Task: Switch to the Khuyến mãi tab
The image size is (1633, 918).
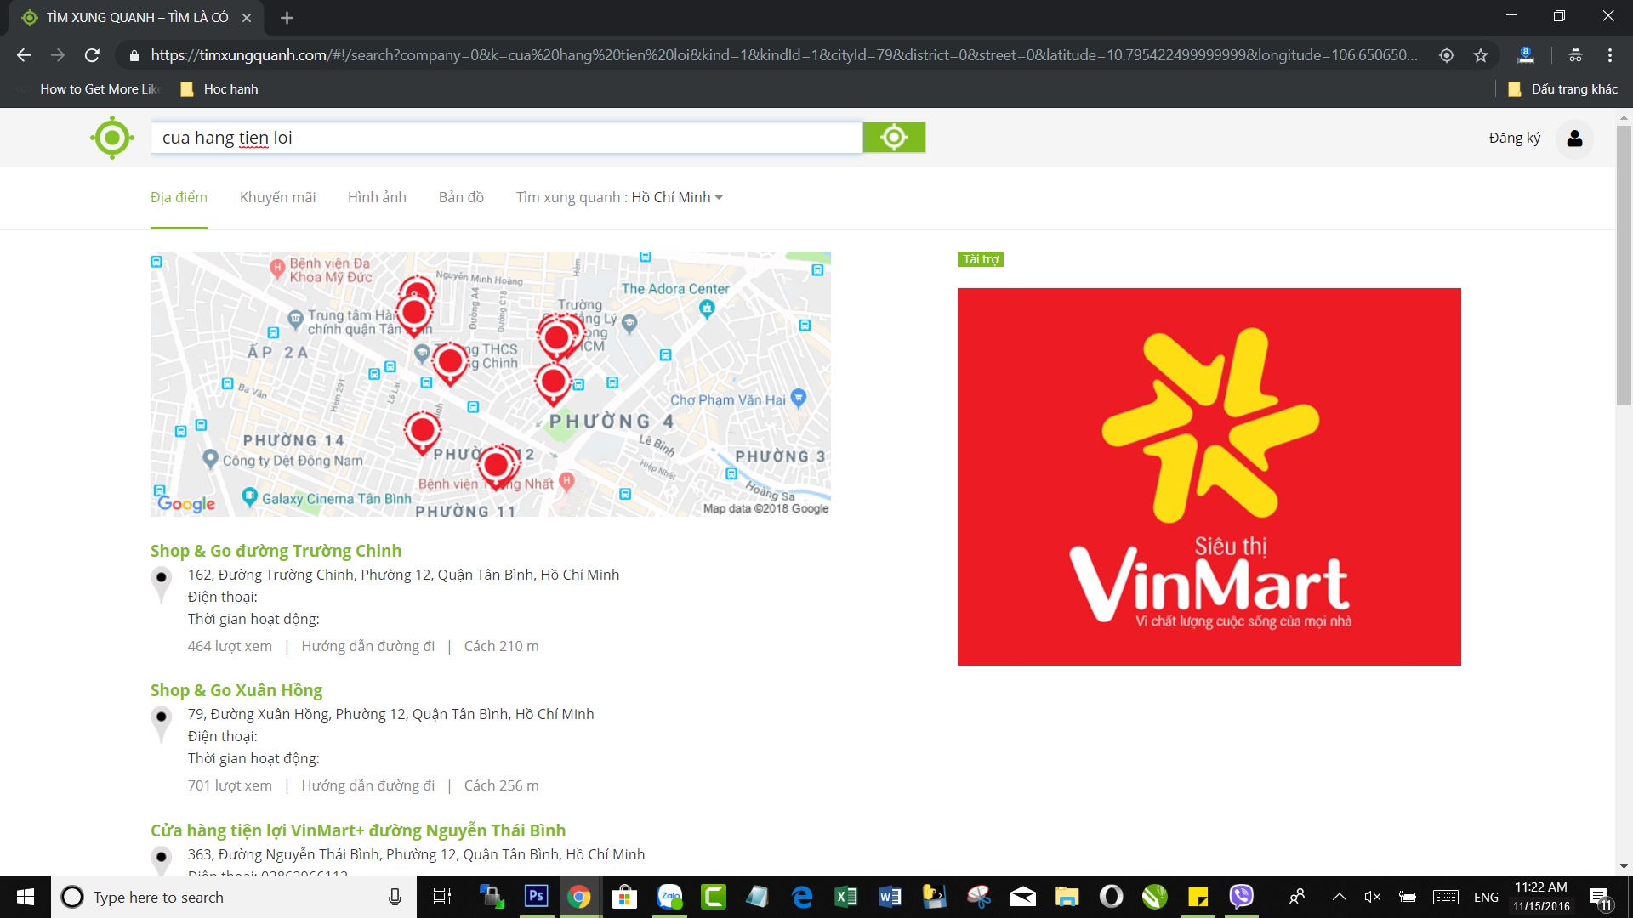Action: 277,197
